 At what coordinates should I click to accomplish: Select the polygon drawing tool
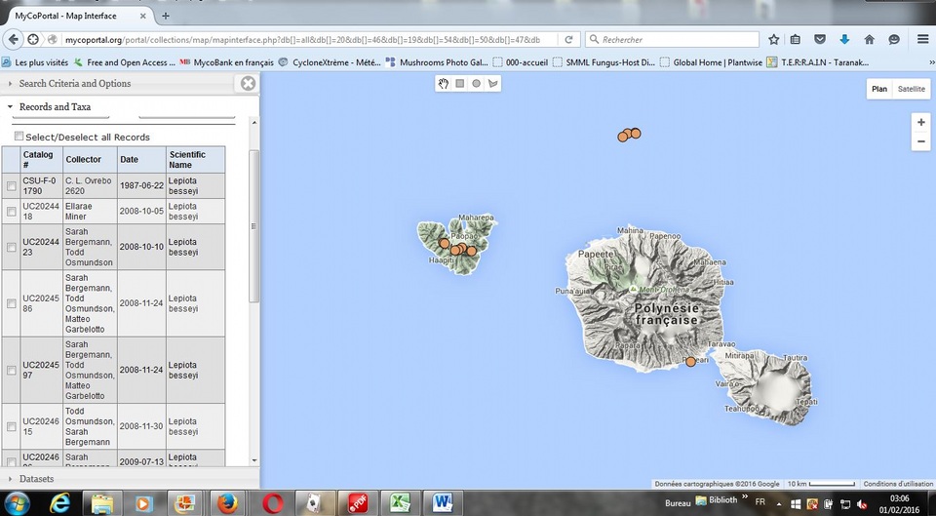tap(493, 84)
